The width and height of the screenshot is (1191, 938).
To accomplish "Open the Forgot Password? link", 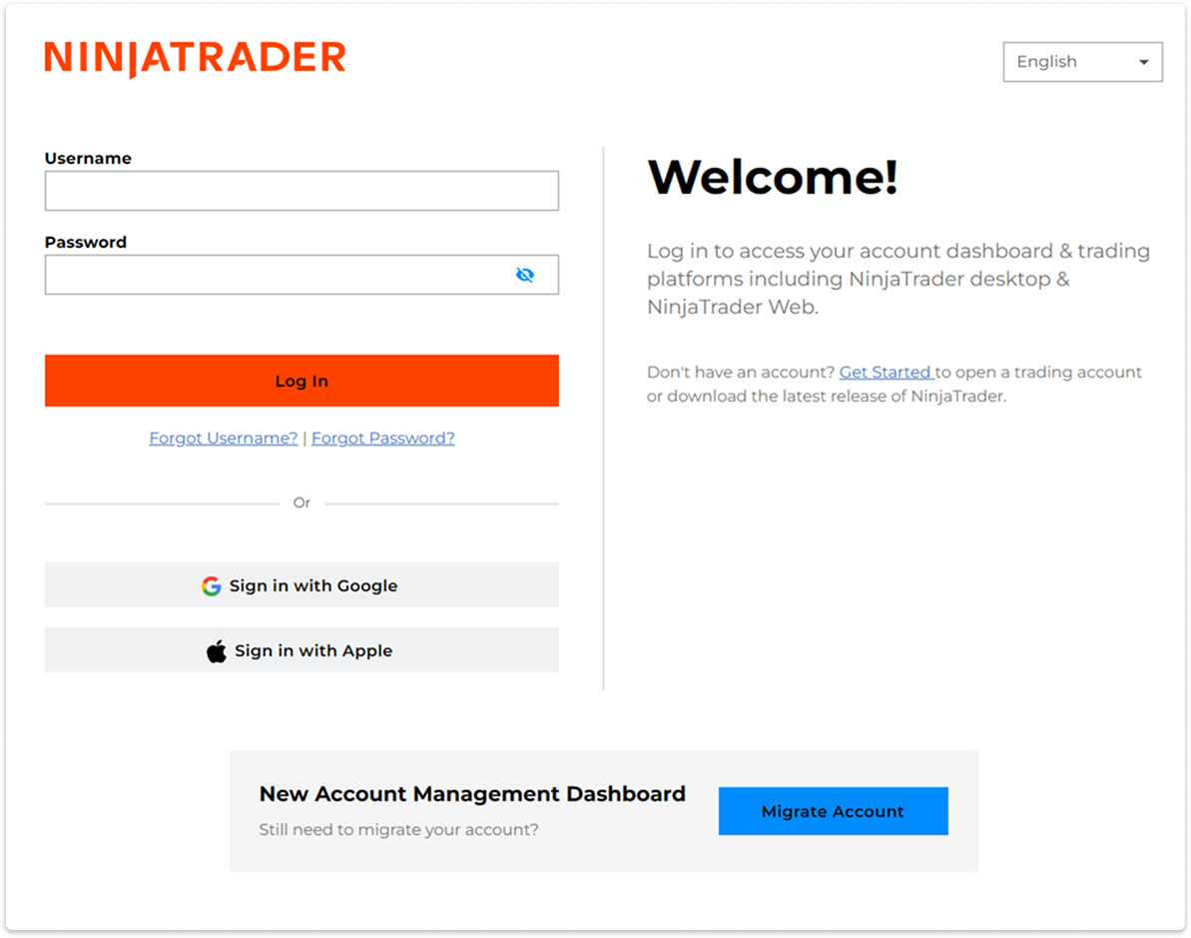I will click(x=382, y=438).
